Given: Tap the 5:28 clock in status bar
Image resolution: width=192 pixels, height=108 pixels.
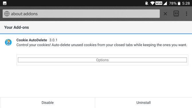Looking at the screenshot, I should pyautogui.click(x=186, y=3).
